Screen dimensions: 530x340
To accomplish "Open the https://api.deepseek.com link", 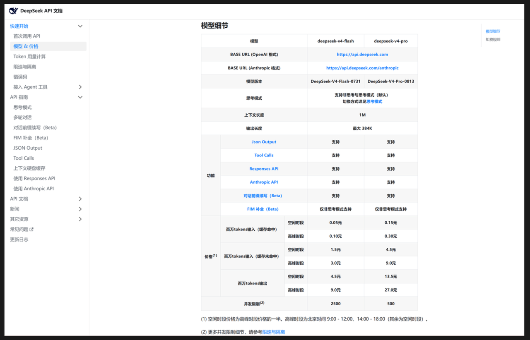I will point(362,55).
